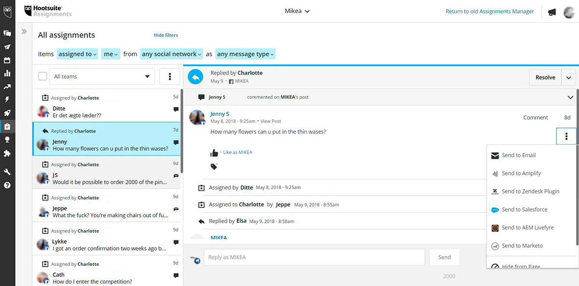Click the megaphone announcements icon

click(x=552, y=12)
